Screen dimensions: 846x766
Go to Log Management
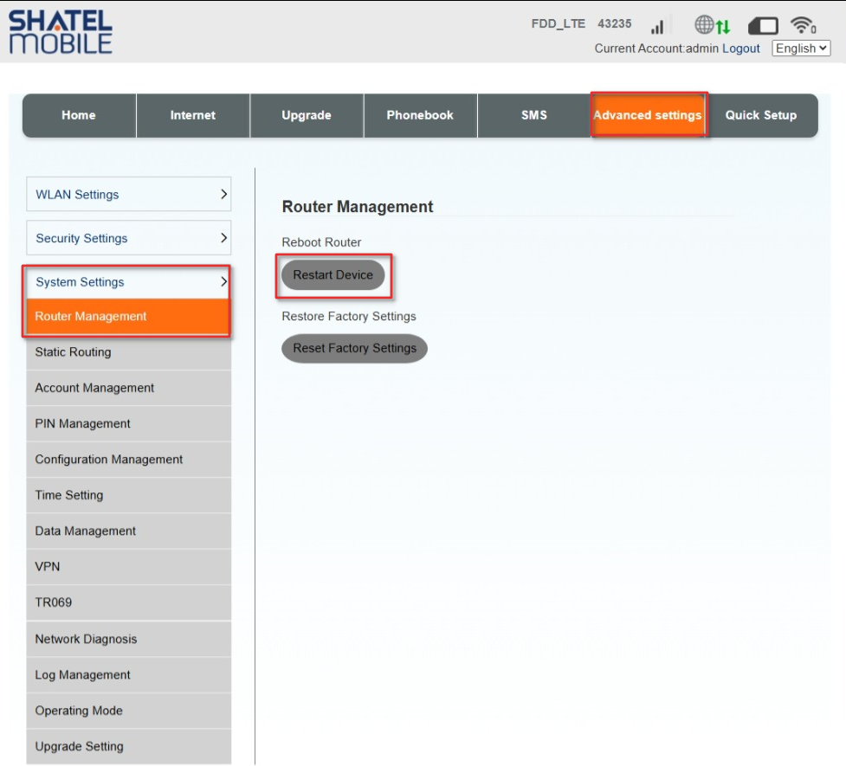[x=128, y=675]
